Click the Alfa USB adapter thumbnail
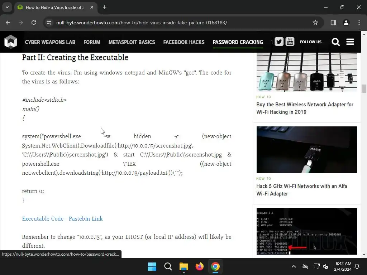 coord(307,150)
